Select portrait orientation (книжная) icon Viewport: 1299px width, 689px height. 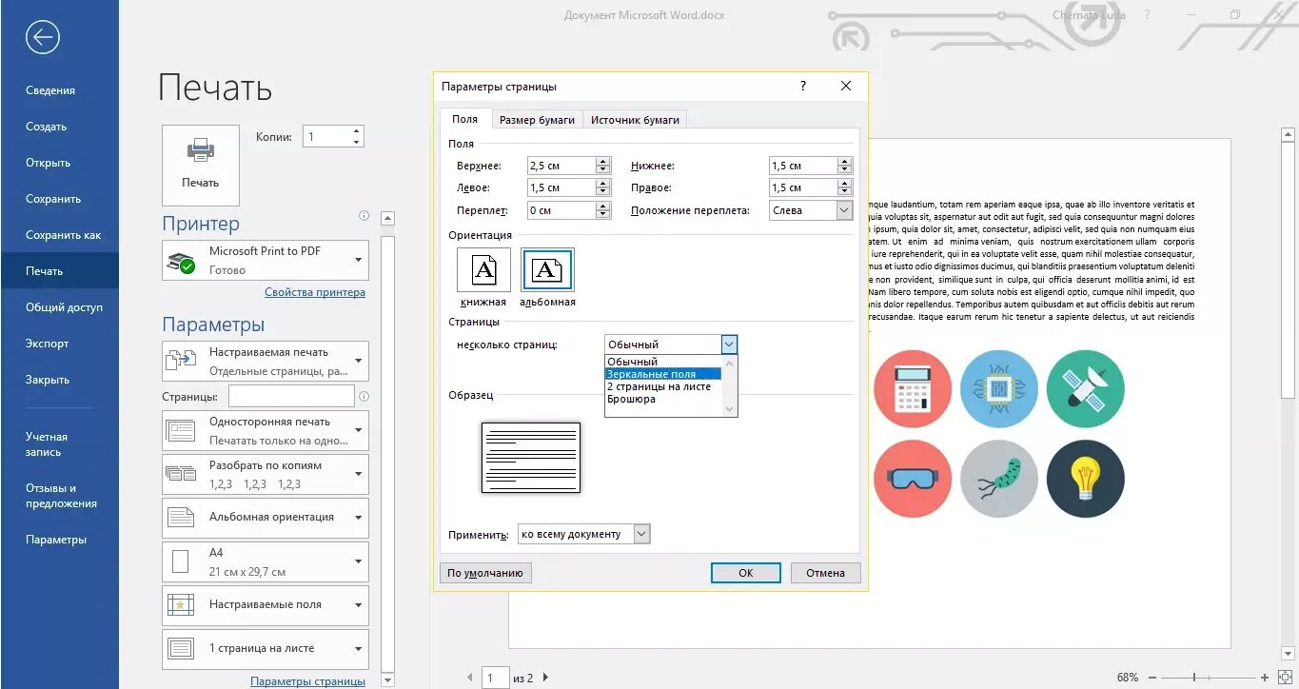click(x=483, y=269)
